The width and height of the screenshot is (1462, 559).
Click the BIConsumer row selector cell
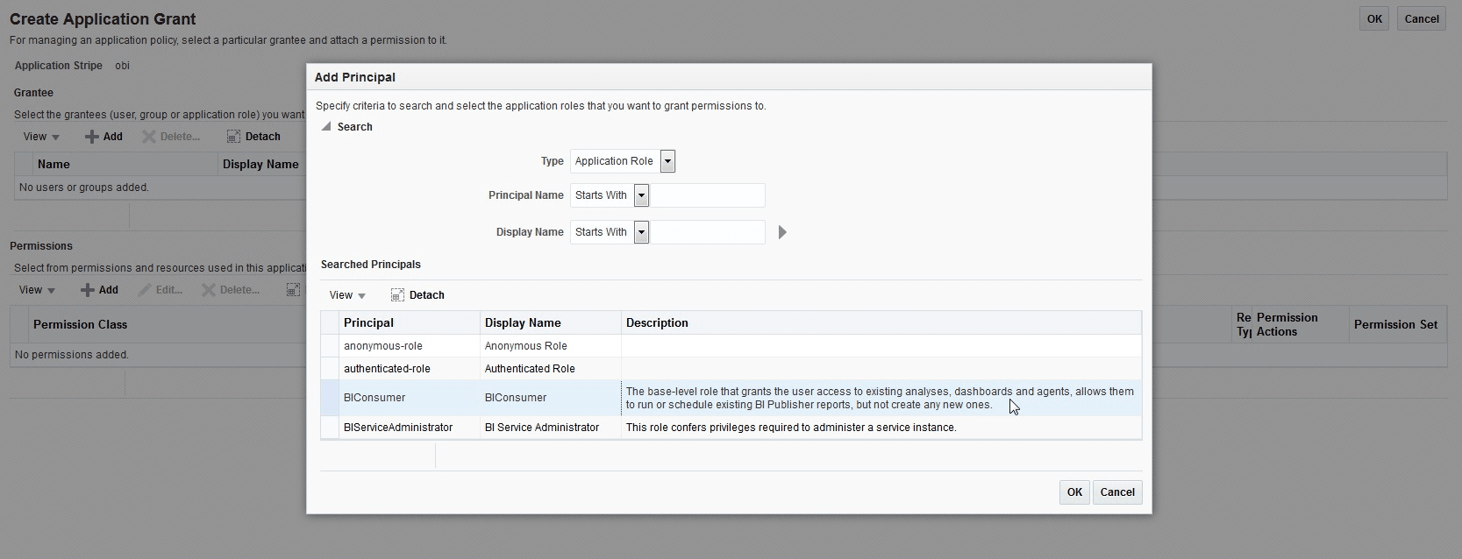pos(330,398)
